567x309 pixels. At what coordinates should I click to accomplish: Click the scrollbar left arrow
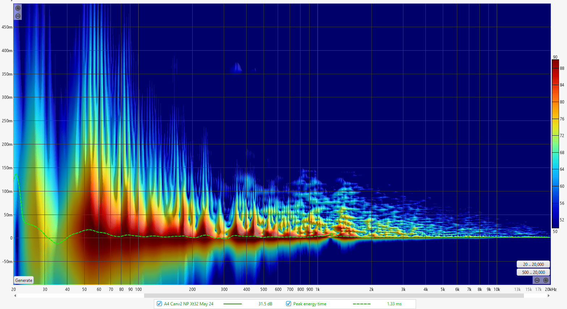click(x=15, y=296)
